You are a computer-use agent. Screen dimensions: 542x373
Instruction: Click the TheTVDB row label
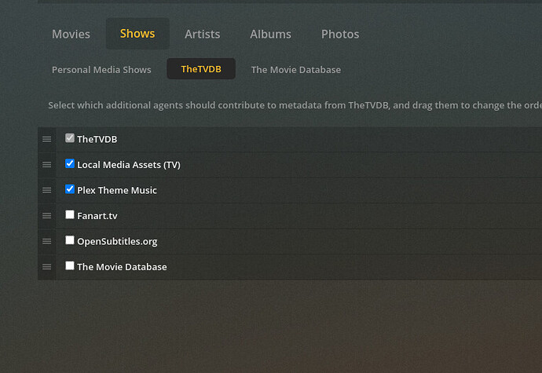(x=97, y=139)
